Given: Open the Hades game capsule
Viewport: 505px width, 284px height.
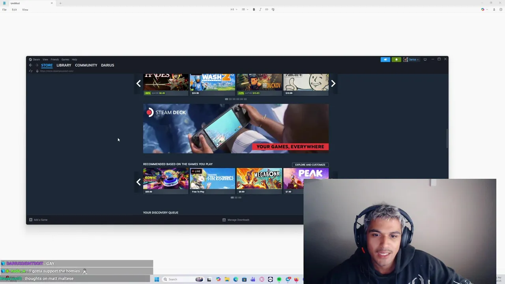Looking at the screenshot, I should [x=166, y=84].
